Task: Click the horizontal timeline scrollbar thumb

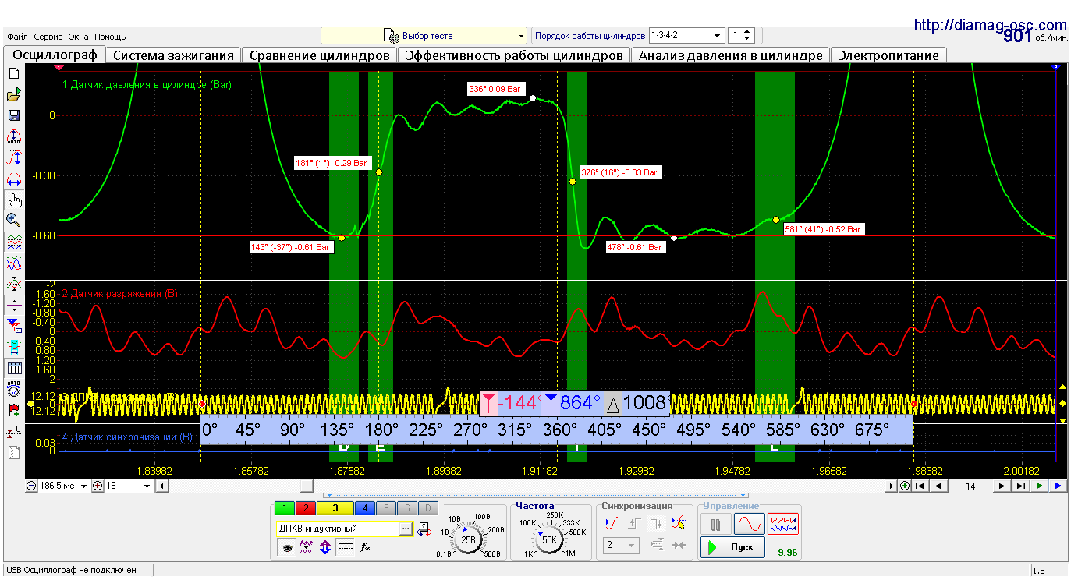Action: click(x=307, y=486)
